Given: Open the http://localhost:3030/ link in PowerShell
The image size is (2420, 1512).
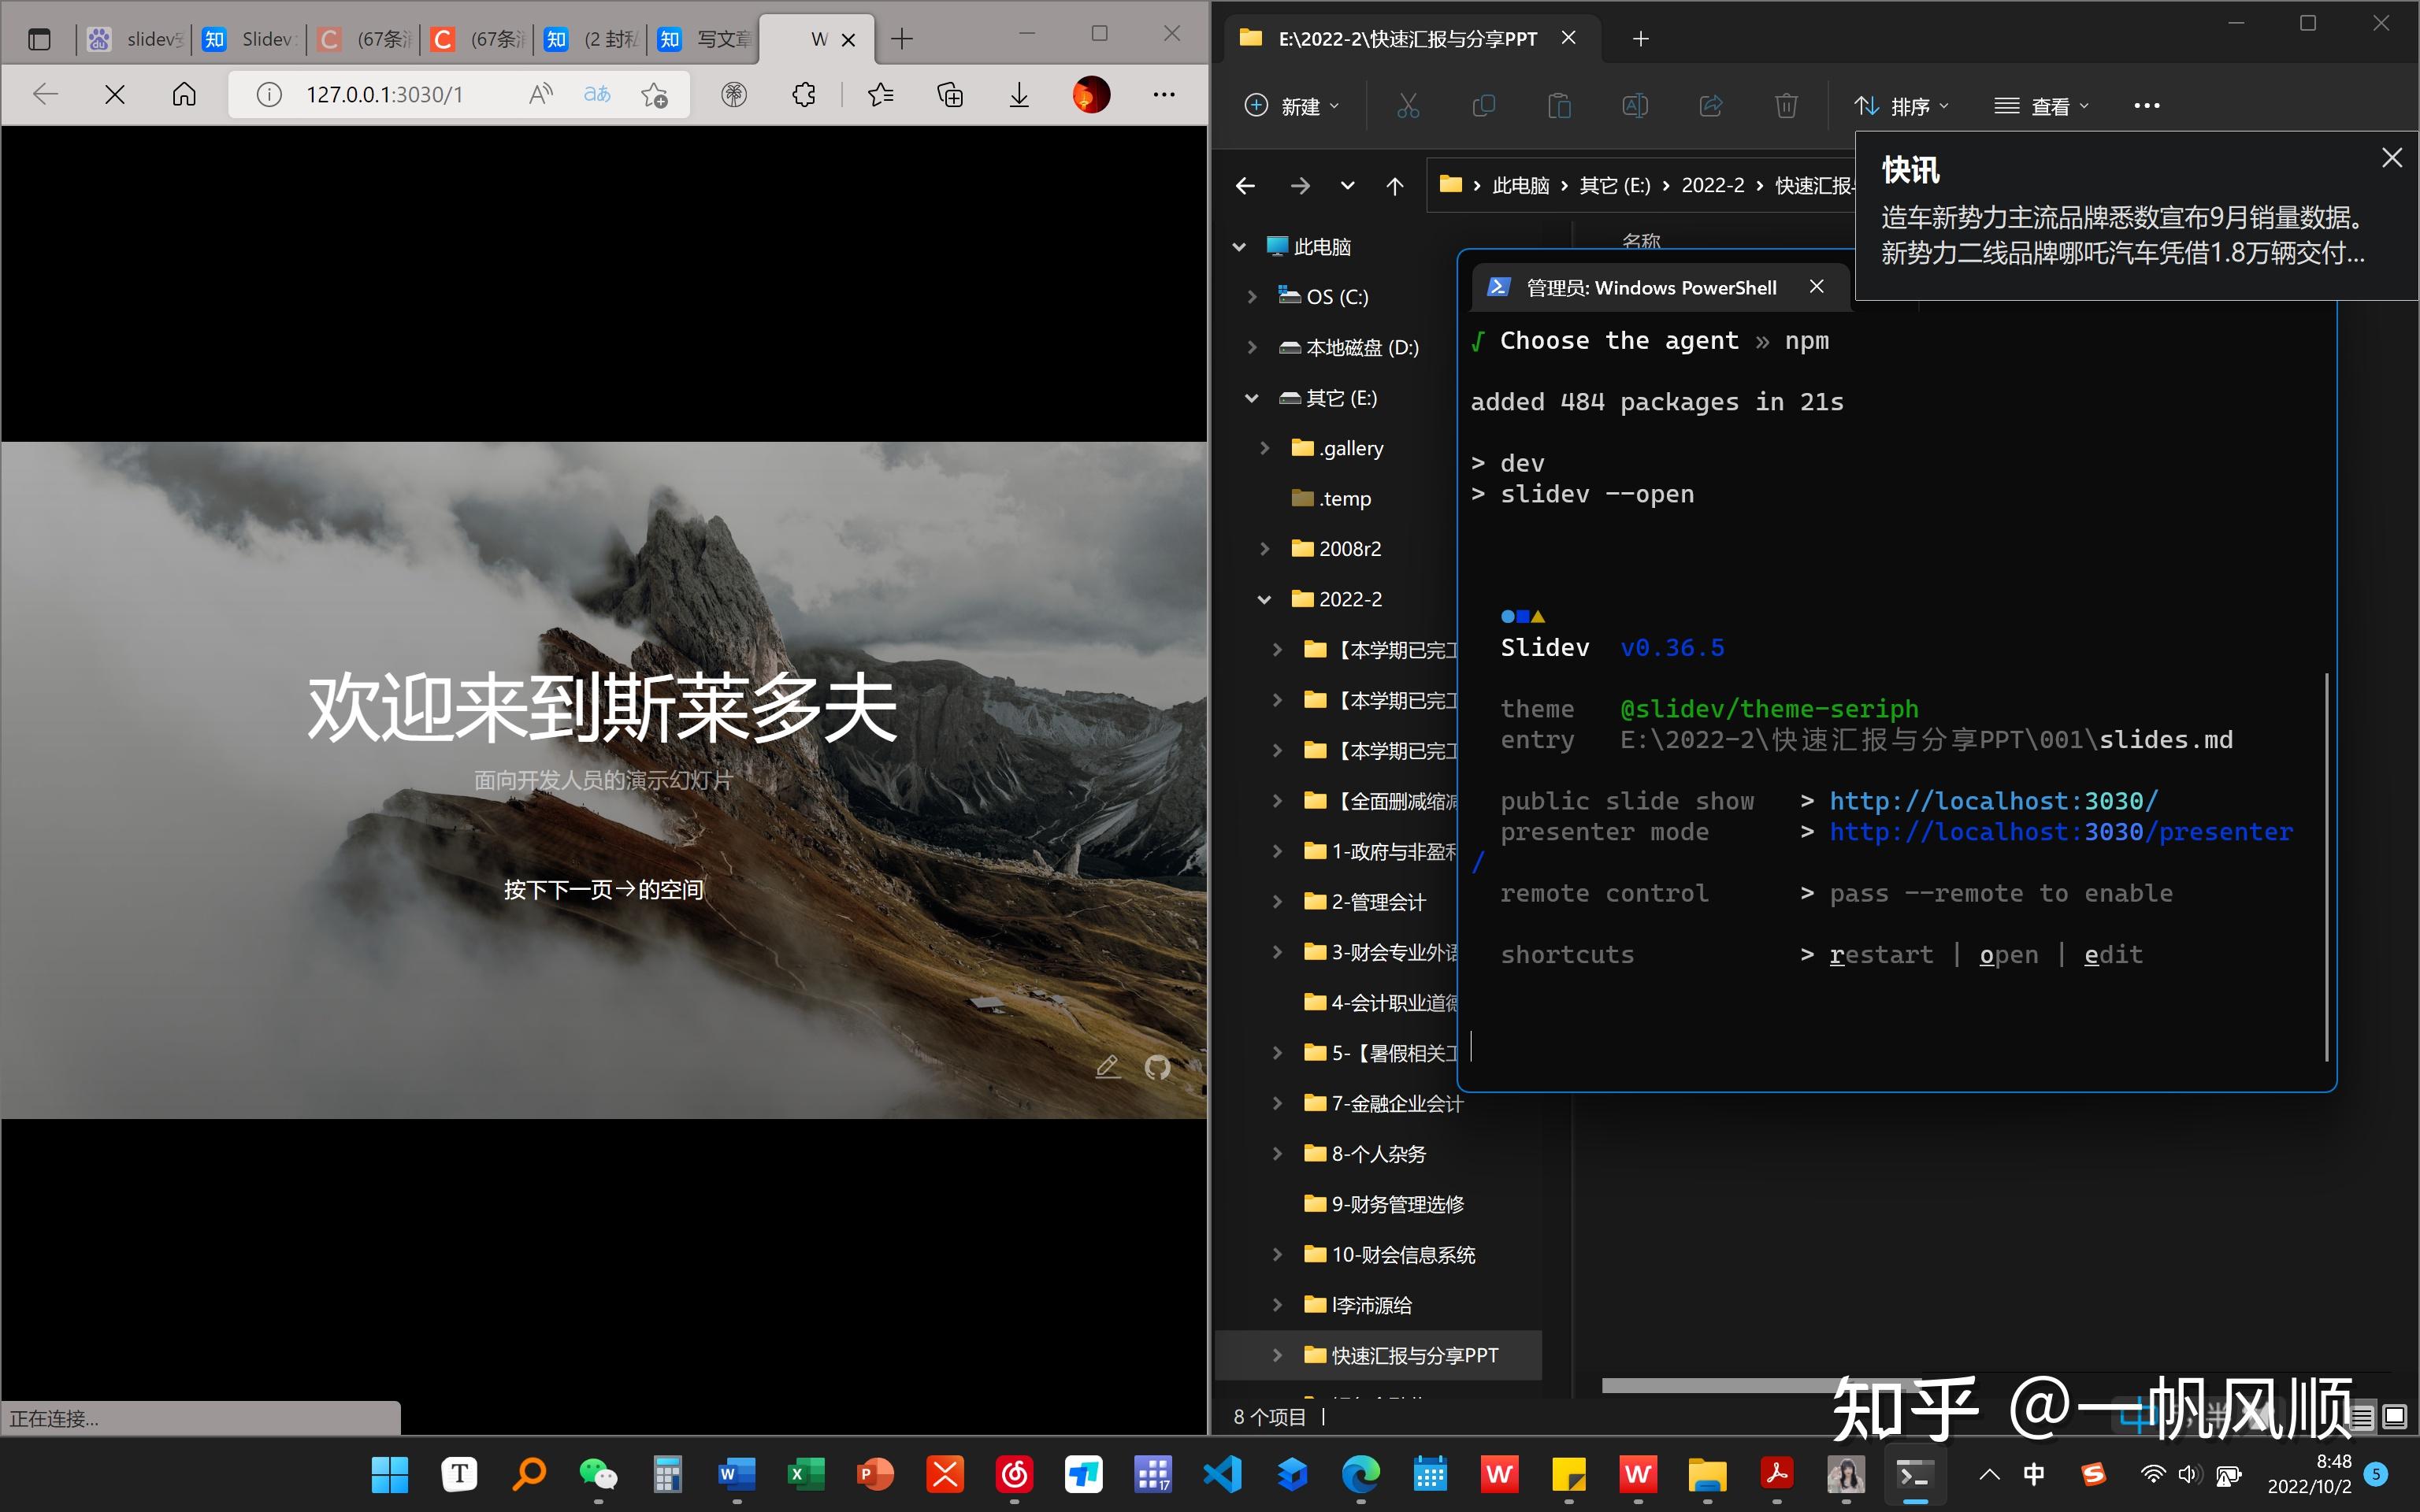Looking at the screenshot, I should point(1993,800).
